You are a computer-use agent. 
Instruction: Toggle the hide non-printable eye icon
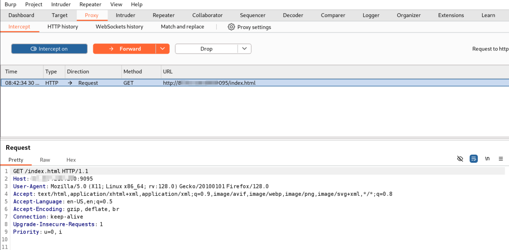click(x=460, y=159)
